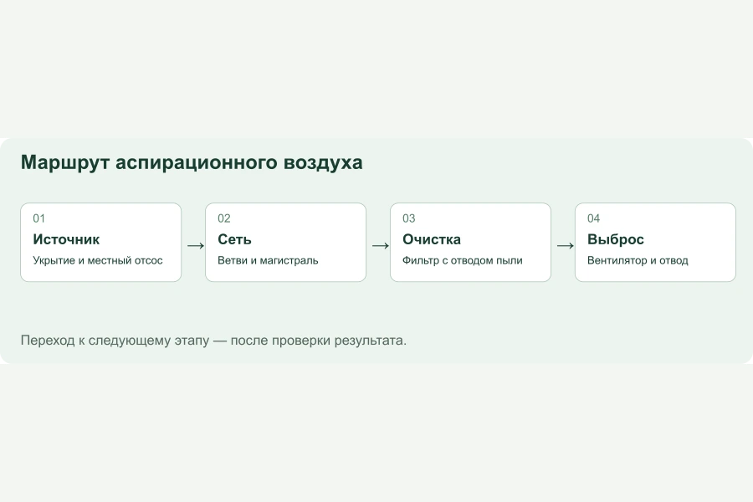Click the text 'Ветви и магистраль'
Image resolution: width=753 pixels, height=502 pixels.
[268, 261]
